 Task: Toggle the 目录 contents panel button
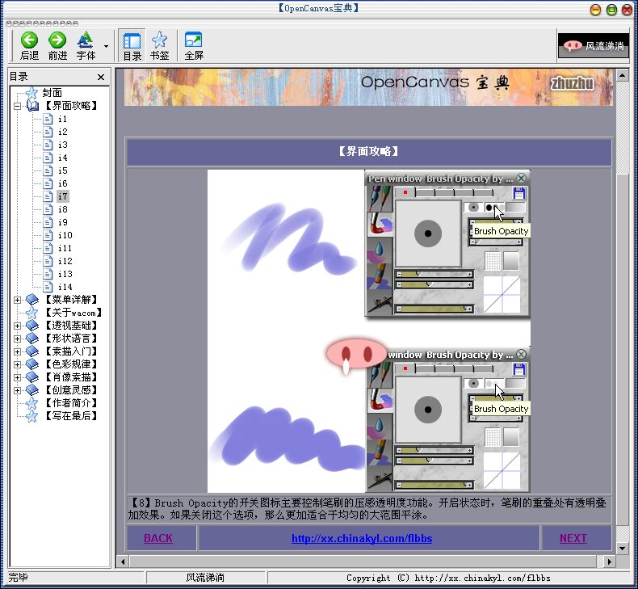pyautogui.click(x=132, y=45)
